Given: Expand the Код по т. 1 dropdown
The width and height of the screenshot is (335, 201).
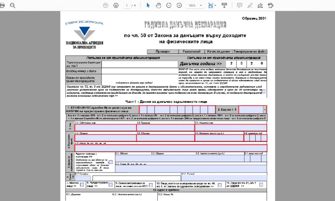Looking at the screenshot, I should pos(265,110).
